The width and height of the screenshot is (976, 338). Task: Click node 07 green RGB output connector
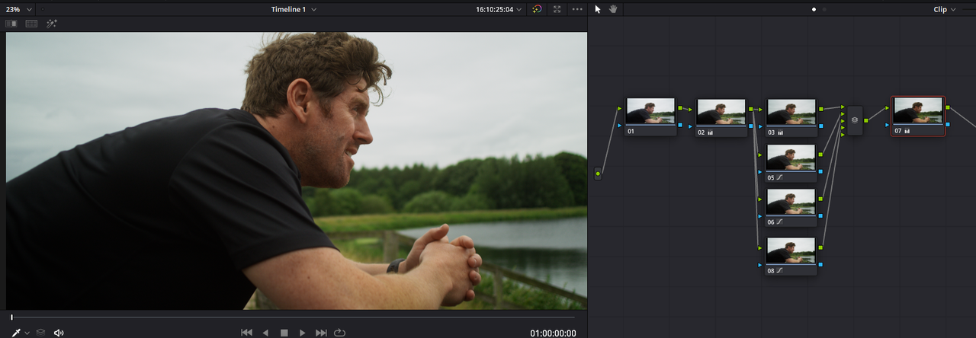pyautogui.click(x=948, y=107)
